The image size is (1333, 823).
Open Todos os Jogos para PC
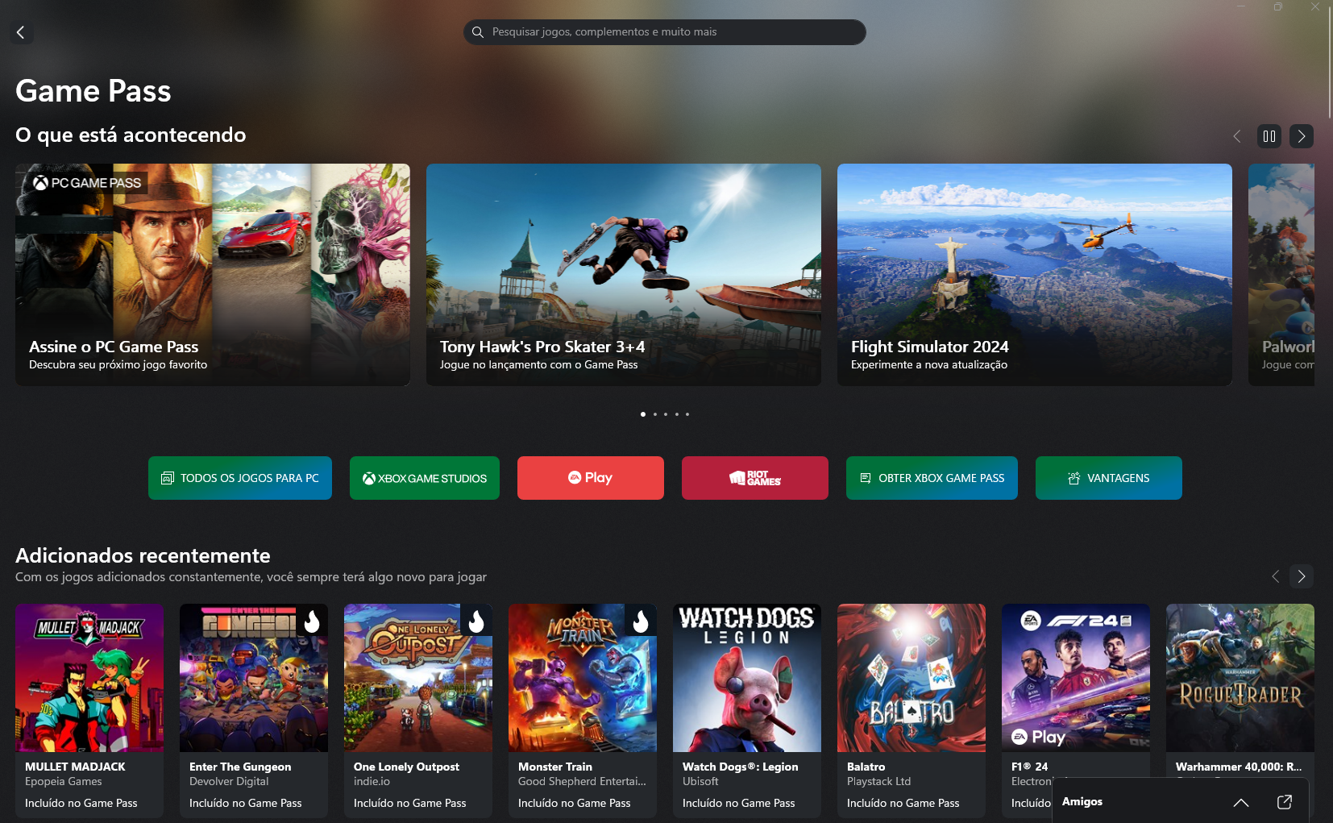coord(240,478)
